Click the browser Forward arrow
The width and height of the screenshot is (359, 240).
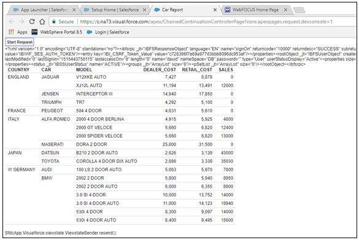pyautogui.click(x=21, y=21)
